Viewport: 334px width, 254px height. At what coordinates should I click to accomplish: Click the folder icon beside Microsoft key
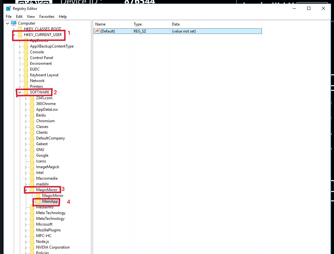pyautogui.click(x=32, y=224)
